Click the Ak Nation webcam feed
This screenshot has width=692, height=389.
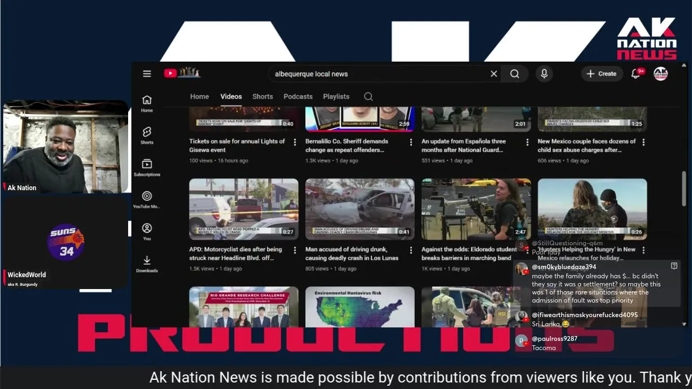[65, 147]
